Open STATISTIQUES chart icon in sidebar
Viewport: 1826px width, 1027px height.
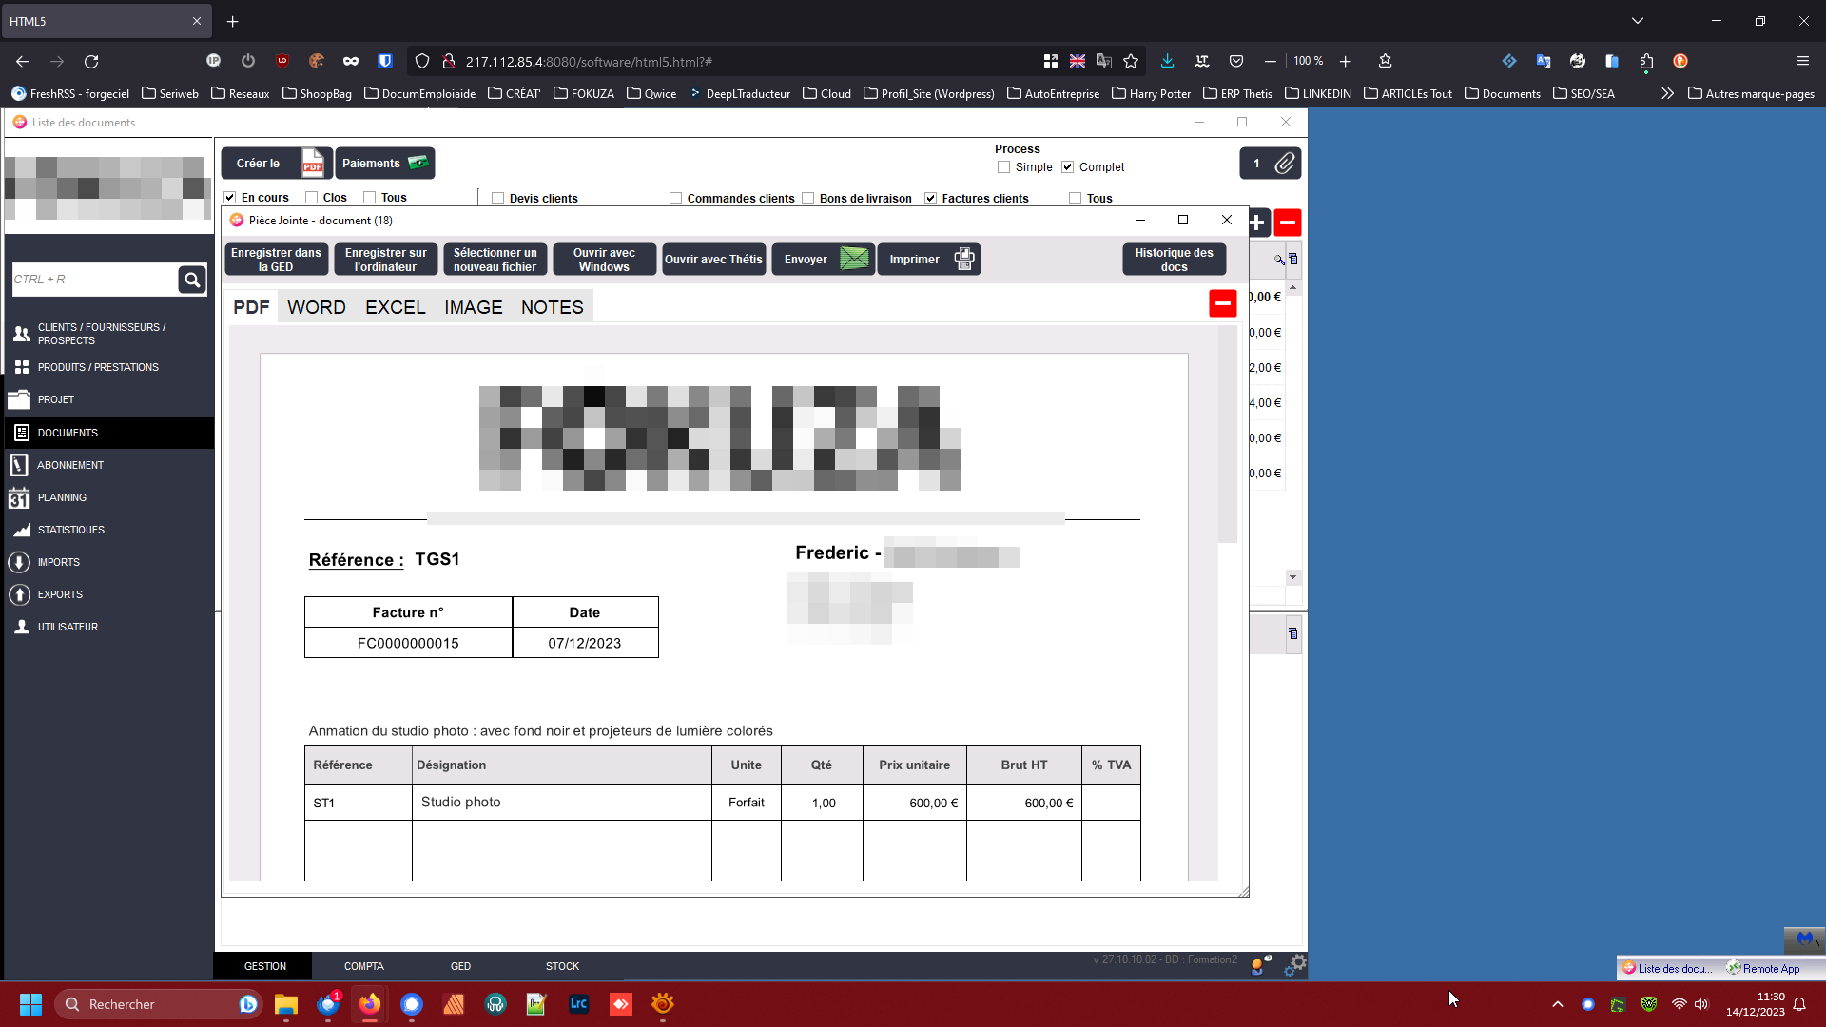click(x=21, y=531)
